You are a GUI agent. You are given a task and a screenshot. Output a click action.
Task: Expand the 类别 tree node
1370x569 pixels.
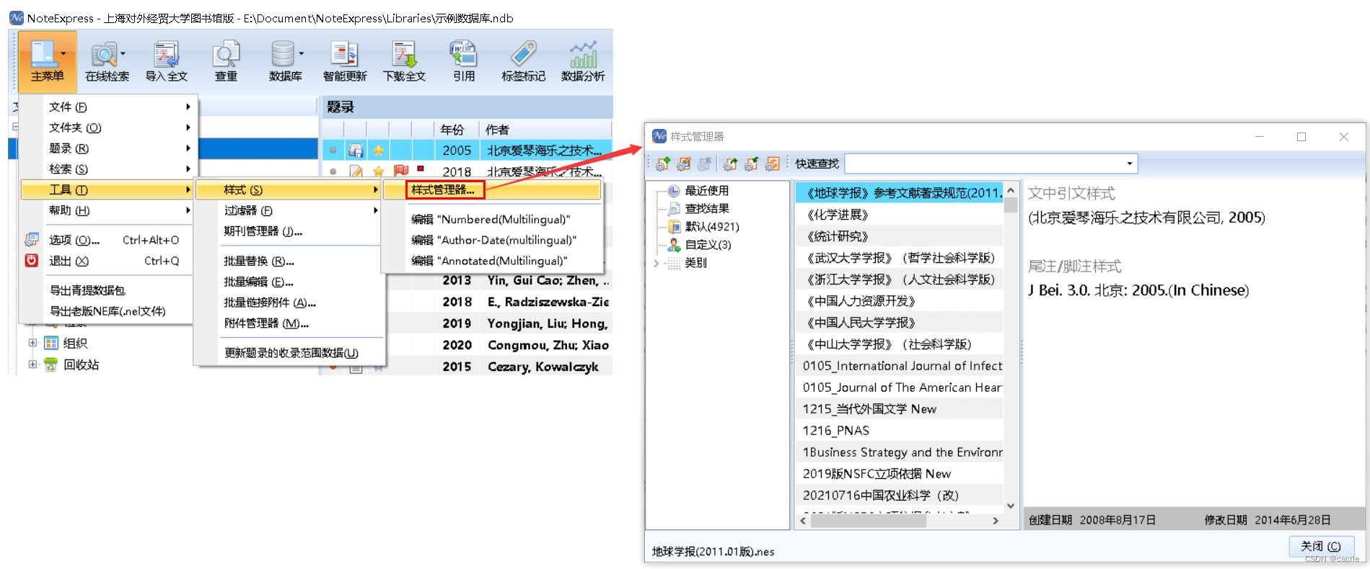(656, 263)
